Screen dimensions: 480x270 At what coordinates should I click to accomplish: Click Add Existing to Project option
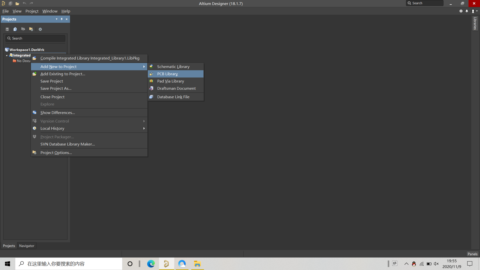(63, 73)
